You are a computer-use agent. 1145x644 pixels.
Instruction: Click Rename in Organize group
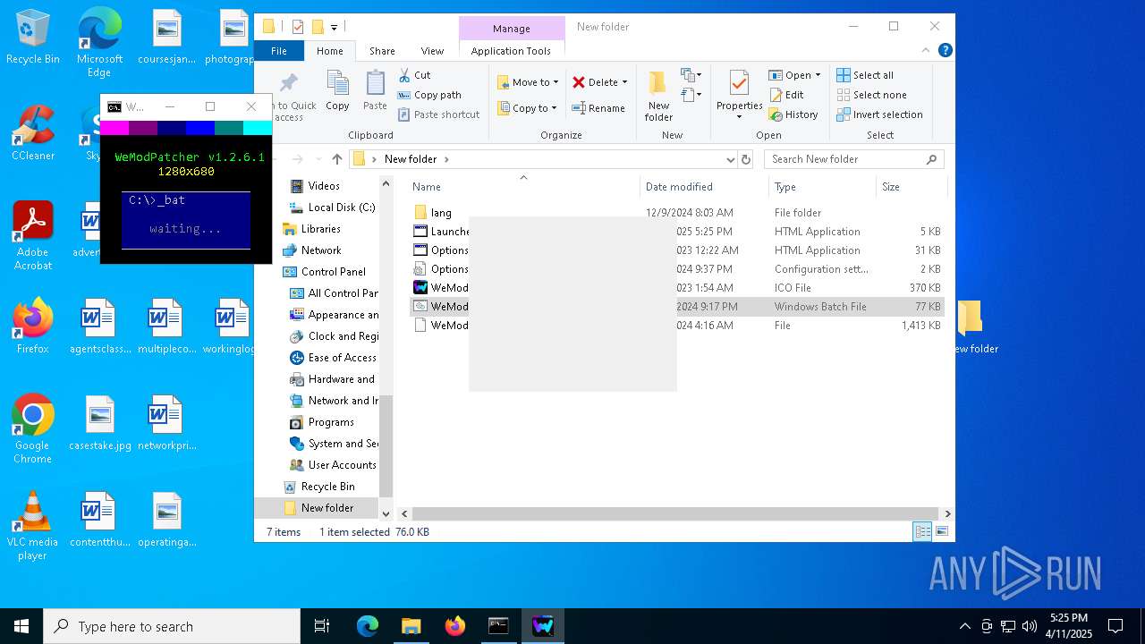(598, 108)
